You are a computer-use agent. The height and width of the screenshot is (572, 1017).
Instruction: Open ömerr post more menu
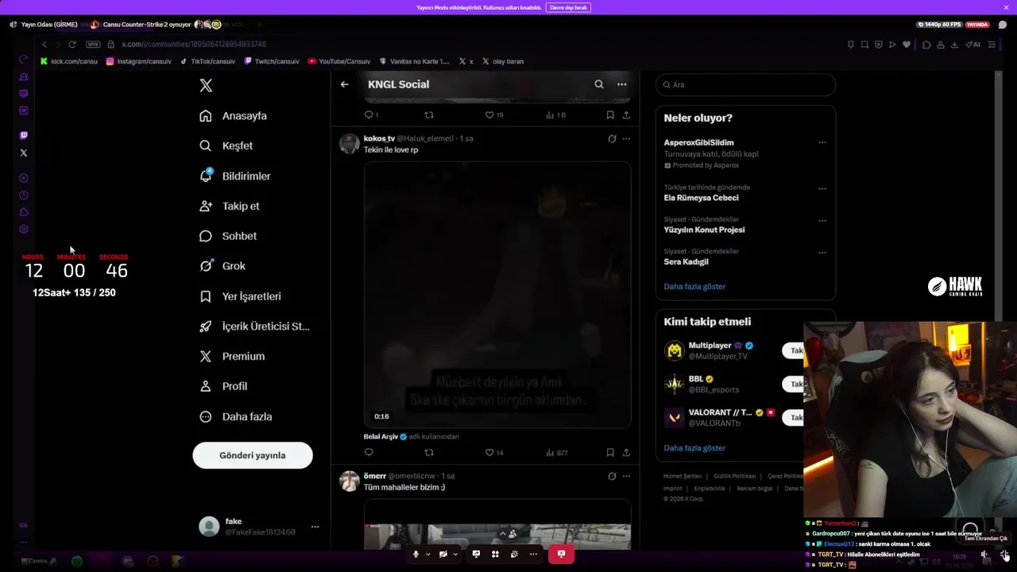626,476
